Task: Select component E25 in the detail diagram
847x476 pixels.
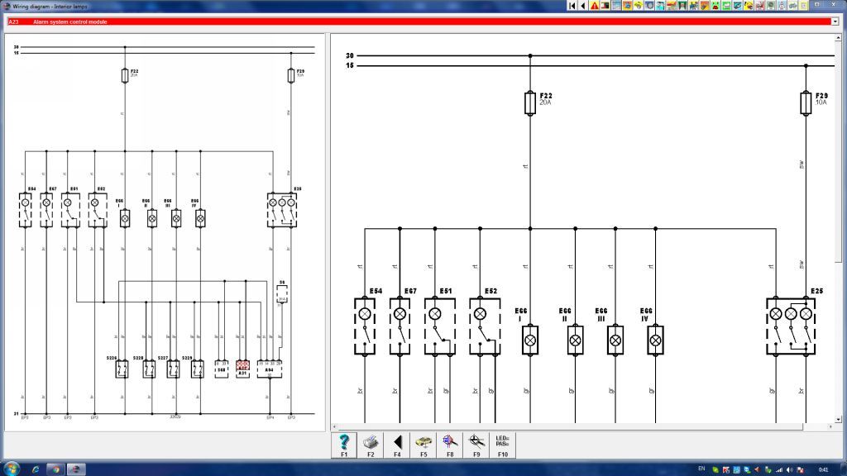Action: [x=791, y=326]
